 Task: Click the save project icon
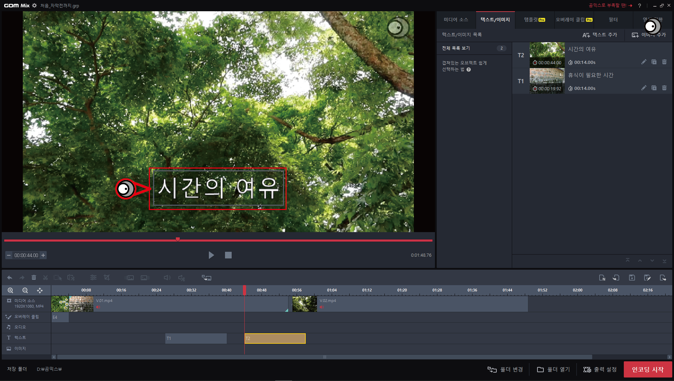pos(632,278)
